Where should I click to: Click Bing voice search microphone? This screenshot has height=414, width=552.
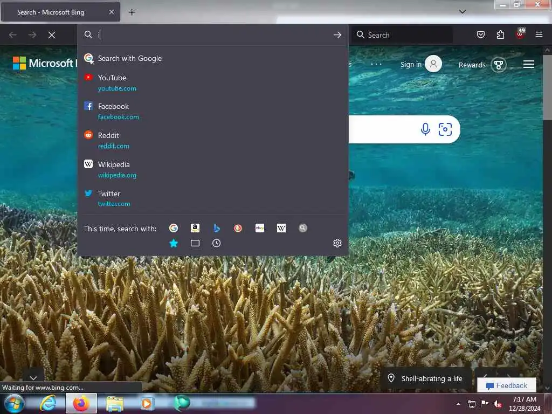pos(425,129)
